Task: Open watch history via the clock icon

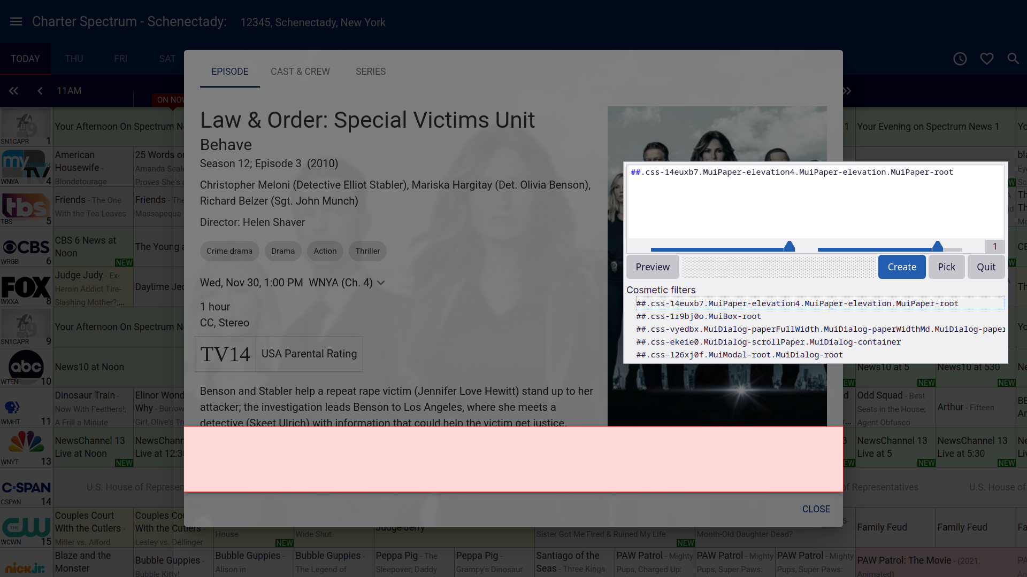Action: point(960,59)
